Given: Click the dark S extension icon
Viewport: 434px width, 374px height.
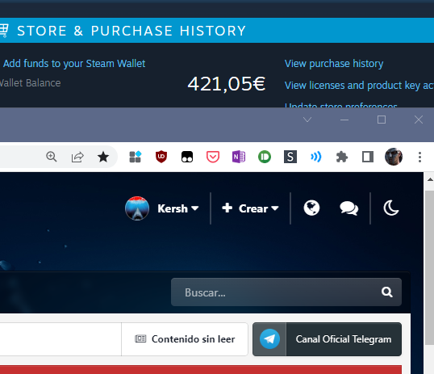Looking at the screenshot, I should 290,157.
